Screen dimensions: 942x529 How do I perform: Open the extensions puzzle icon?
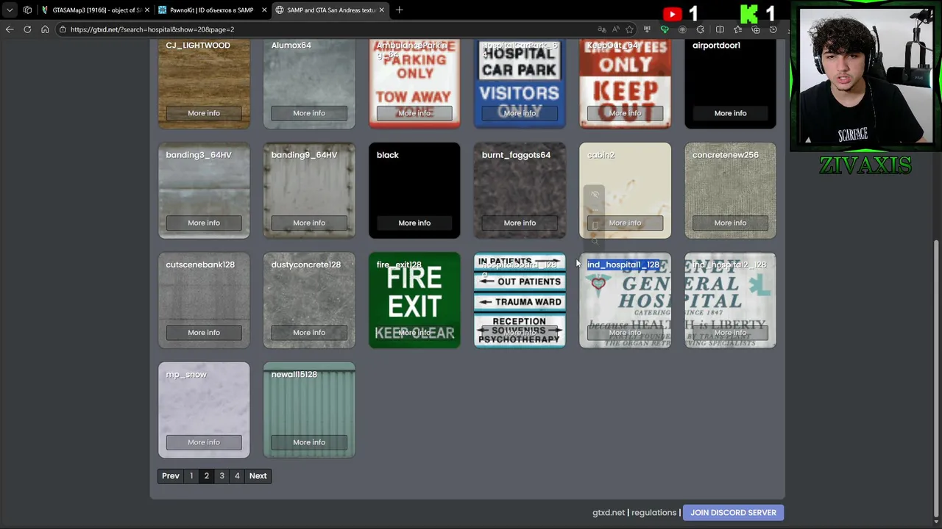701,29
